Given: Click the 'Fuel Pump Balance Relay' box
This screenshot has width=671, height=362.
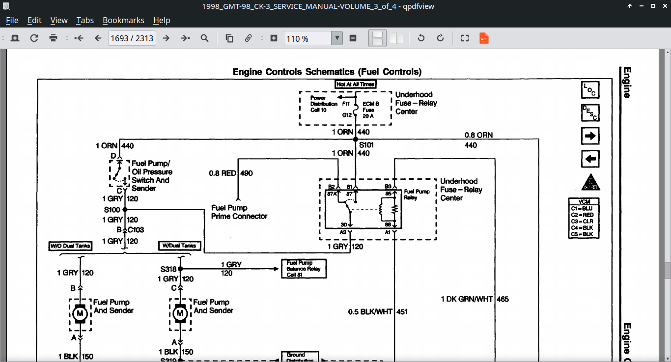Looking at the screenshot, I should point(304,269).
